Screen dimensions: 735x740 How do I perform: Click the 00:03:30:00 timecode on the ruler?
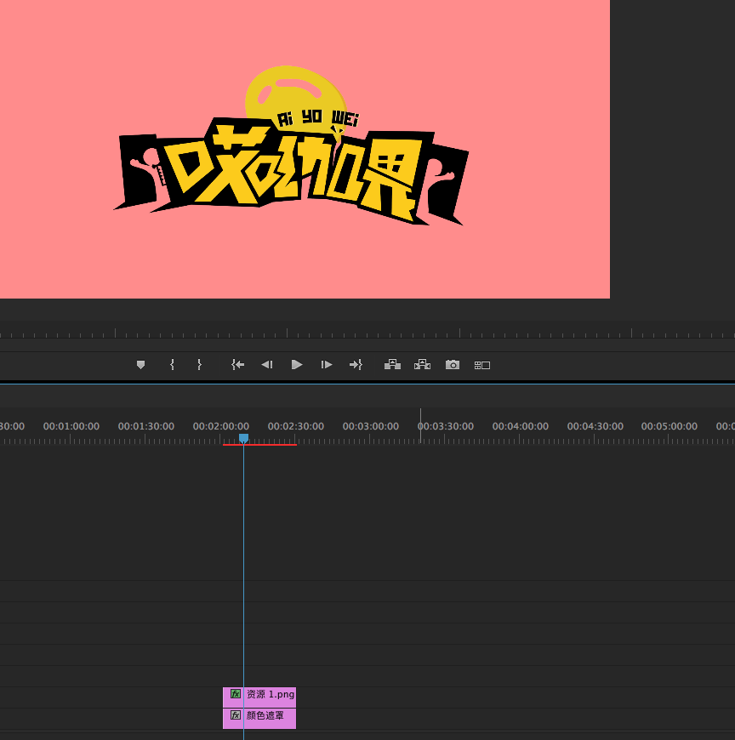(x=446, y=426)
